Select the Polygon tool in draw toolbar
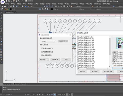 click(1, 21)
